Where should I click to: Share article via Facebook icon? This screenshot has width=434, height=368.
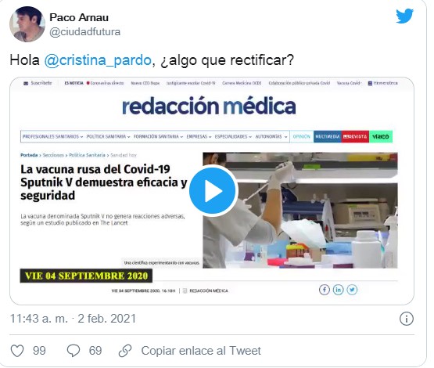[x=324, y=290]
